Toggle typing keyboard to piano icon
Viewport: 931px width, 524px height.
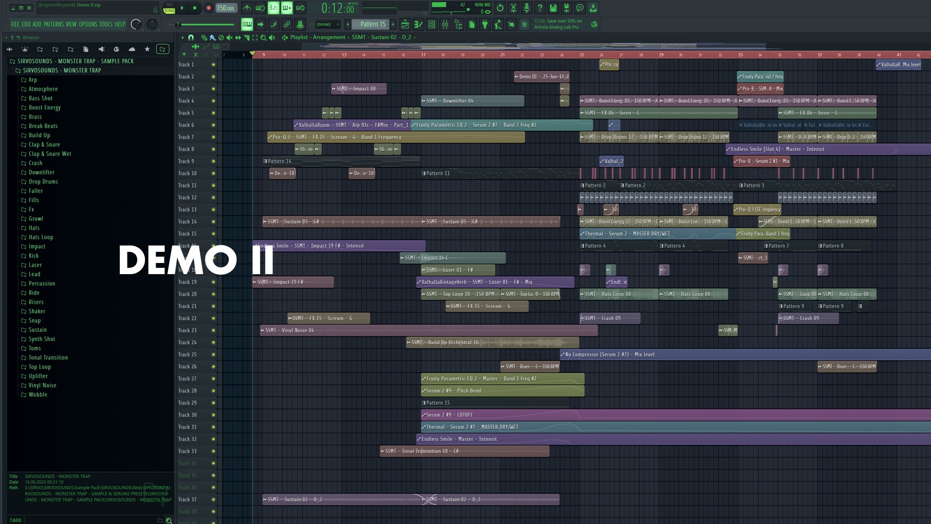[247, 24]
